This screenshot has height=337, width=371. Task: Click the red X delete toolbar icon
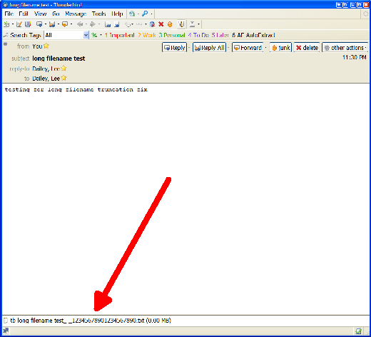[x=161, y=24]
